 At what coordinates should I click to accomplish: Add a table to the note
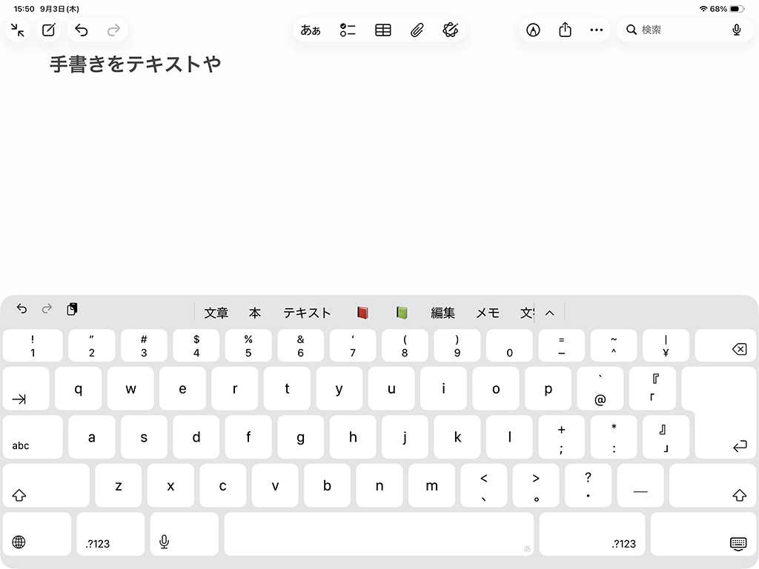click(x=383, y=30)
